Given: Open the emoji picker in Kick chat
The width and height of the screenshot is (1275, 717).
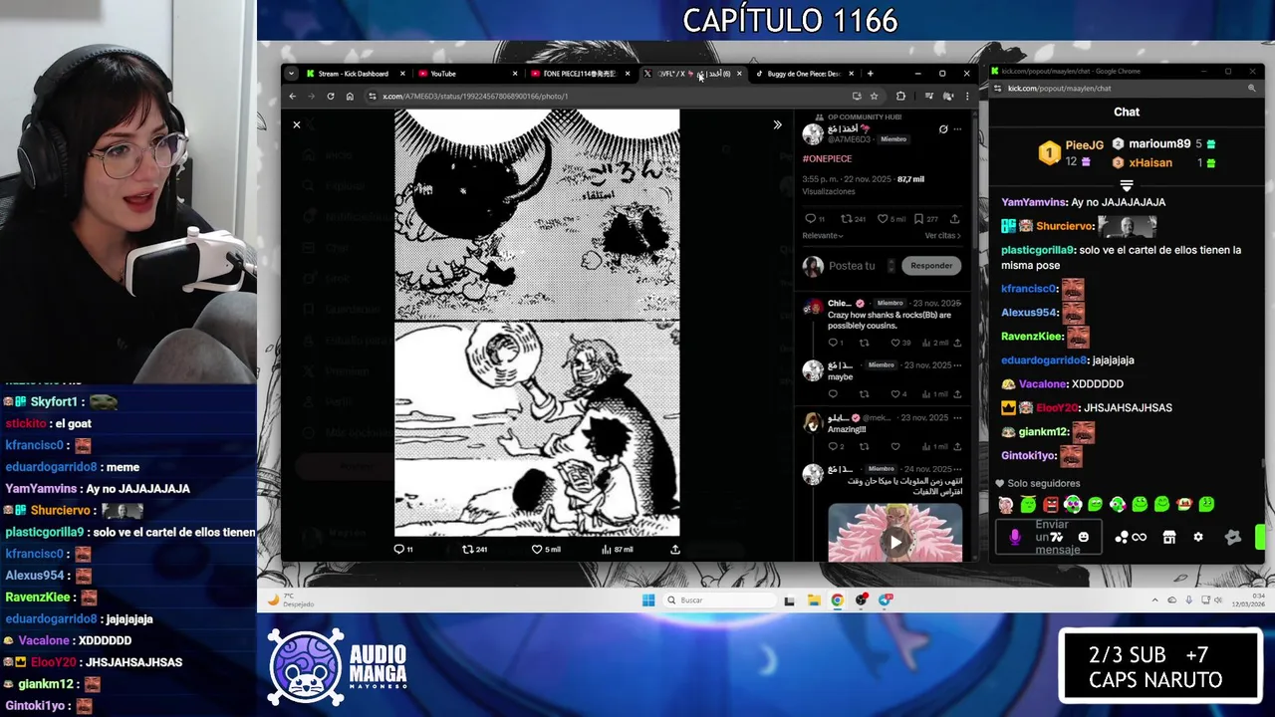Looking at the screenshot, I should coord(1084,537).
